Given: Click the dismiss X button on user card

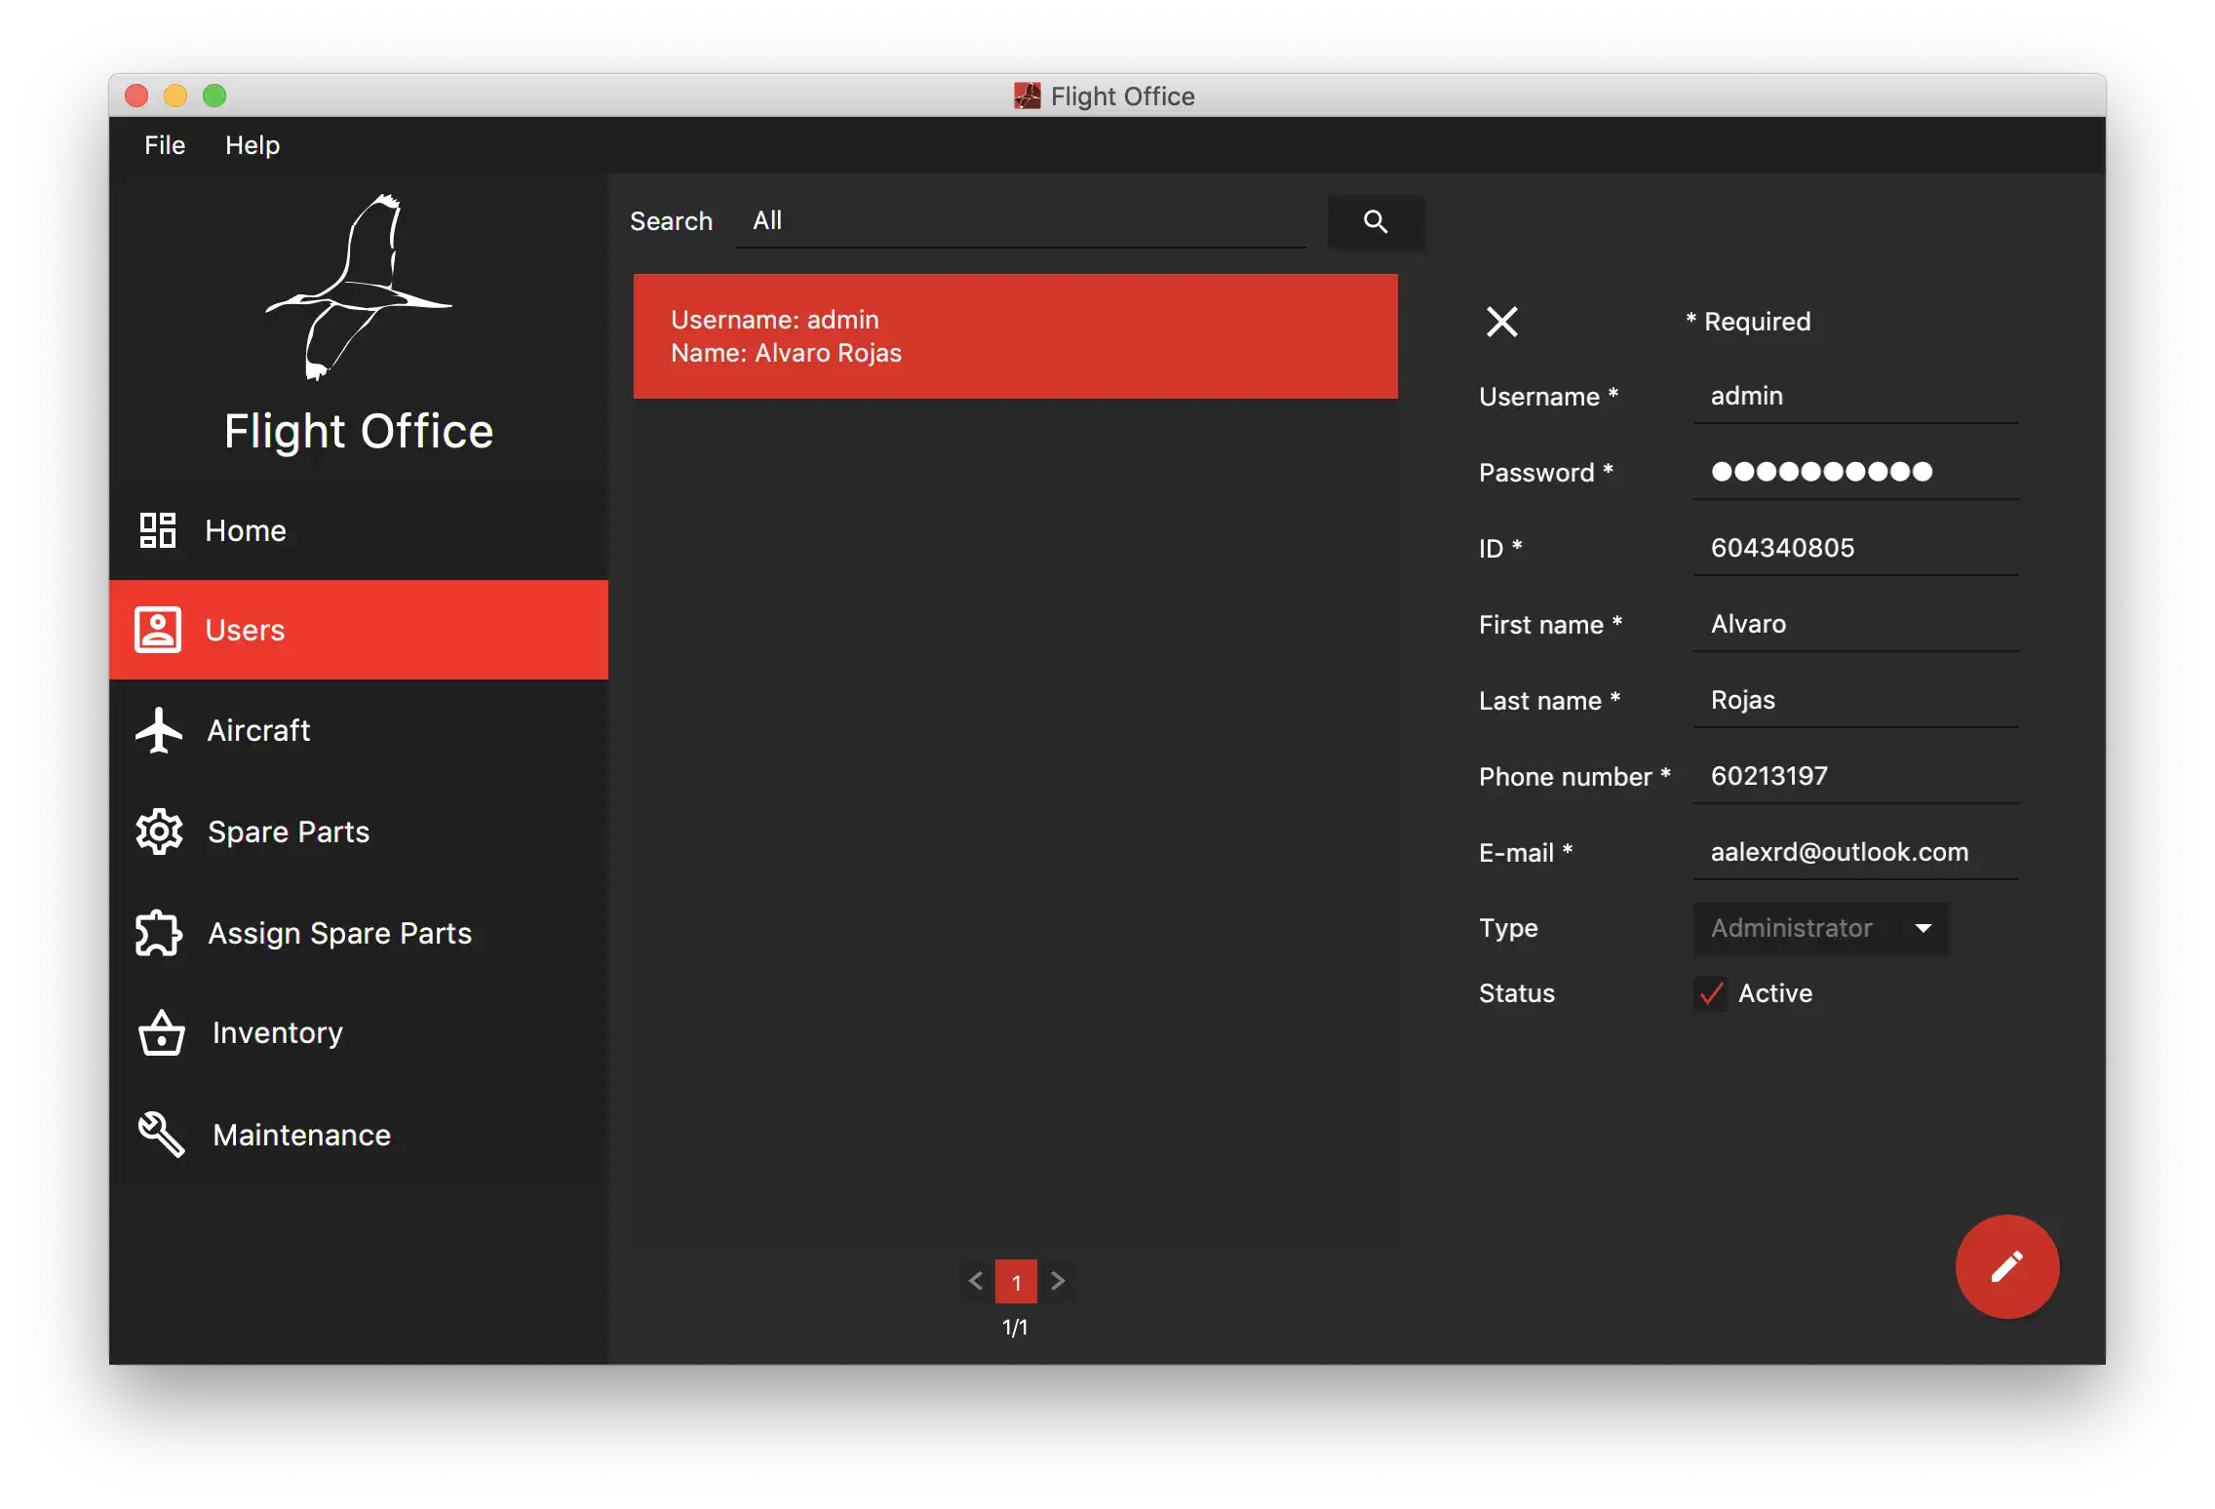Looking at the screenshot, I should 1501,322.
